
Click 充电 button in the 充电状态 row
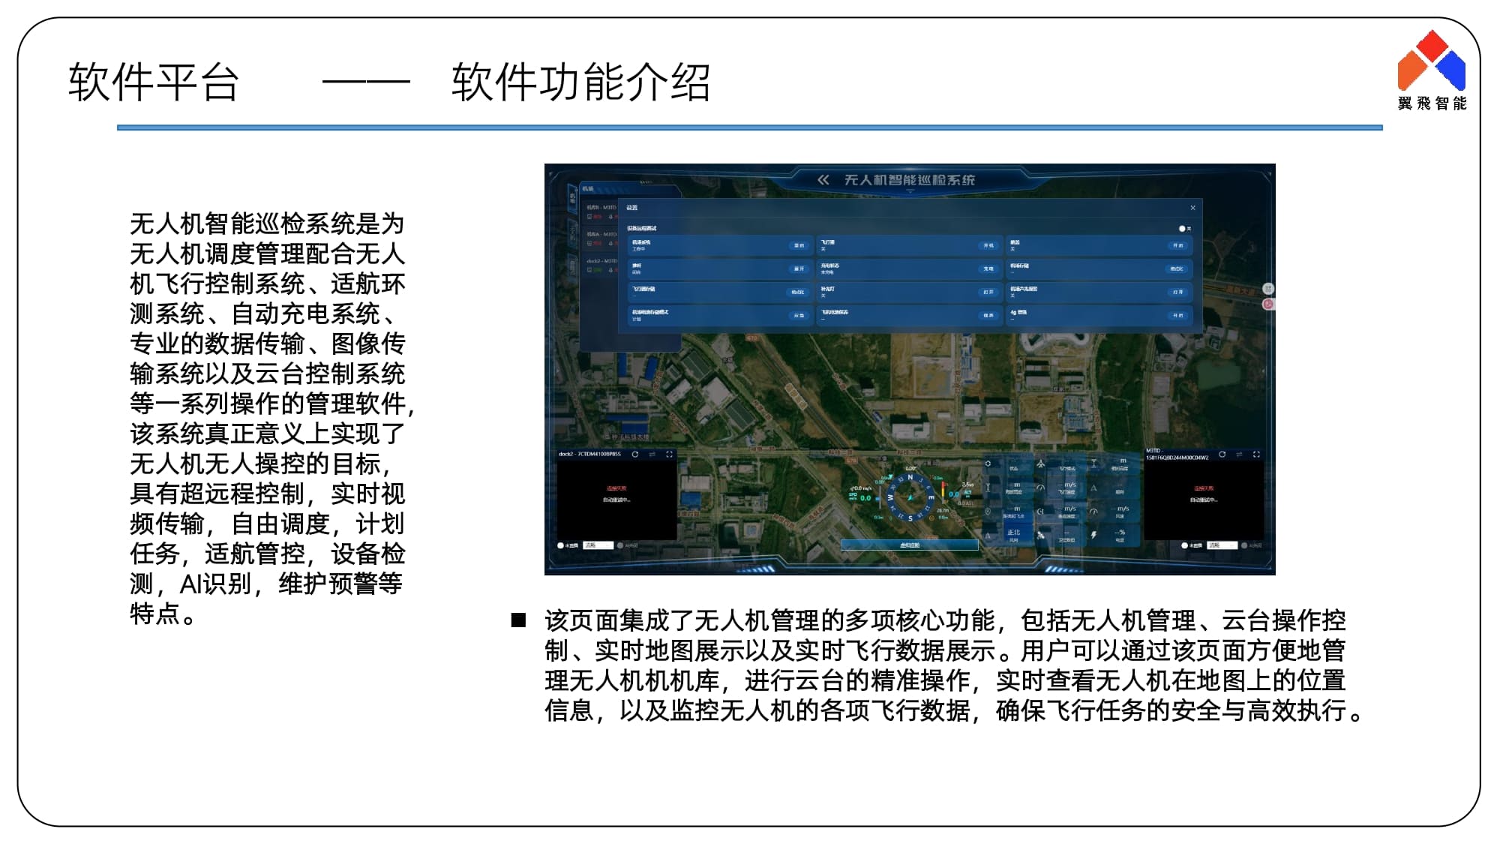(x=988, y=269)
